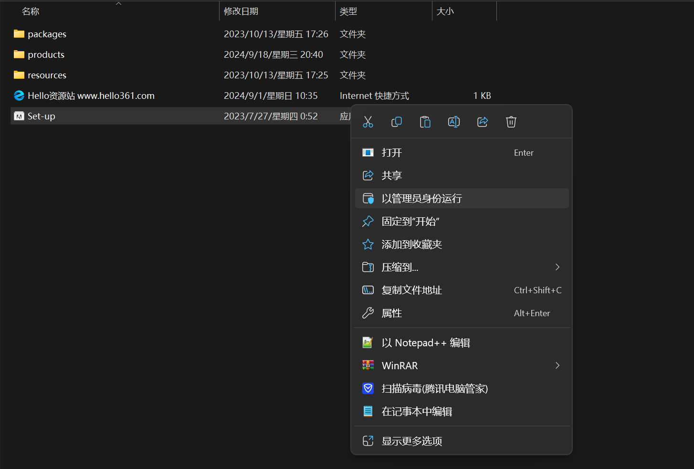Select 打开 in the context menu
The width and height of the screenshot is (694, 469).
(x=391, y=152)
